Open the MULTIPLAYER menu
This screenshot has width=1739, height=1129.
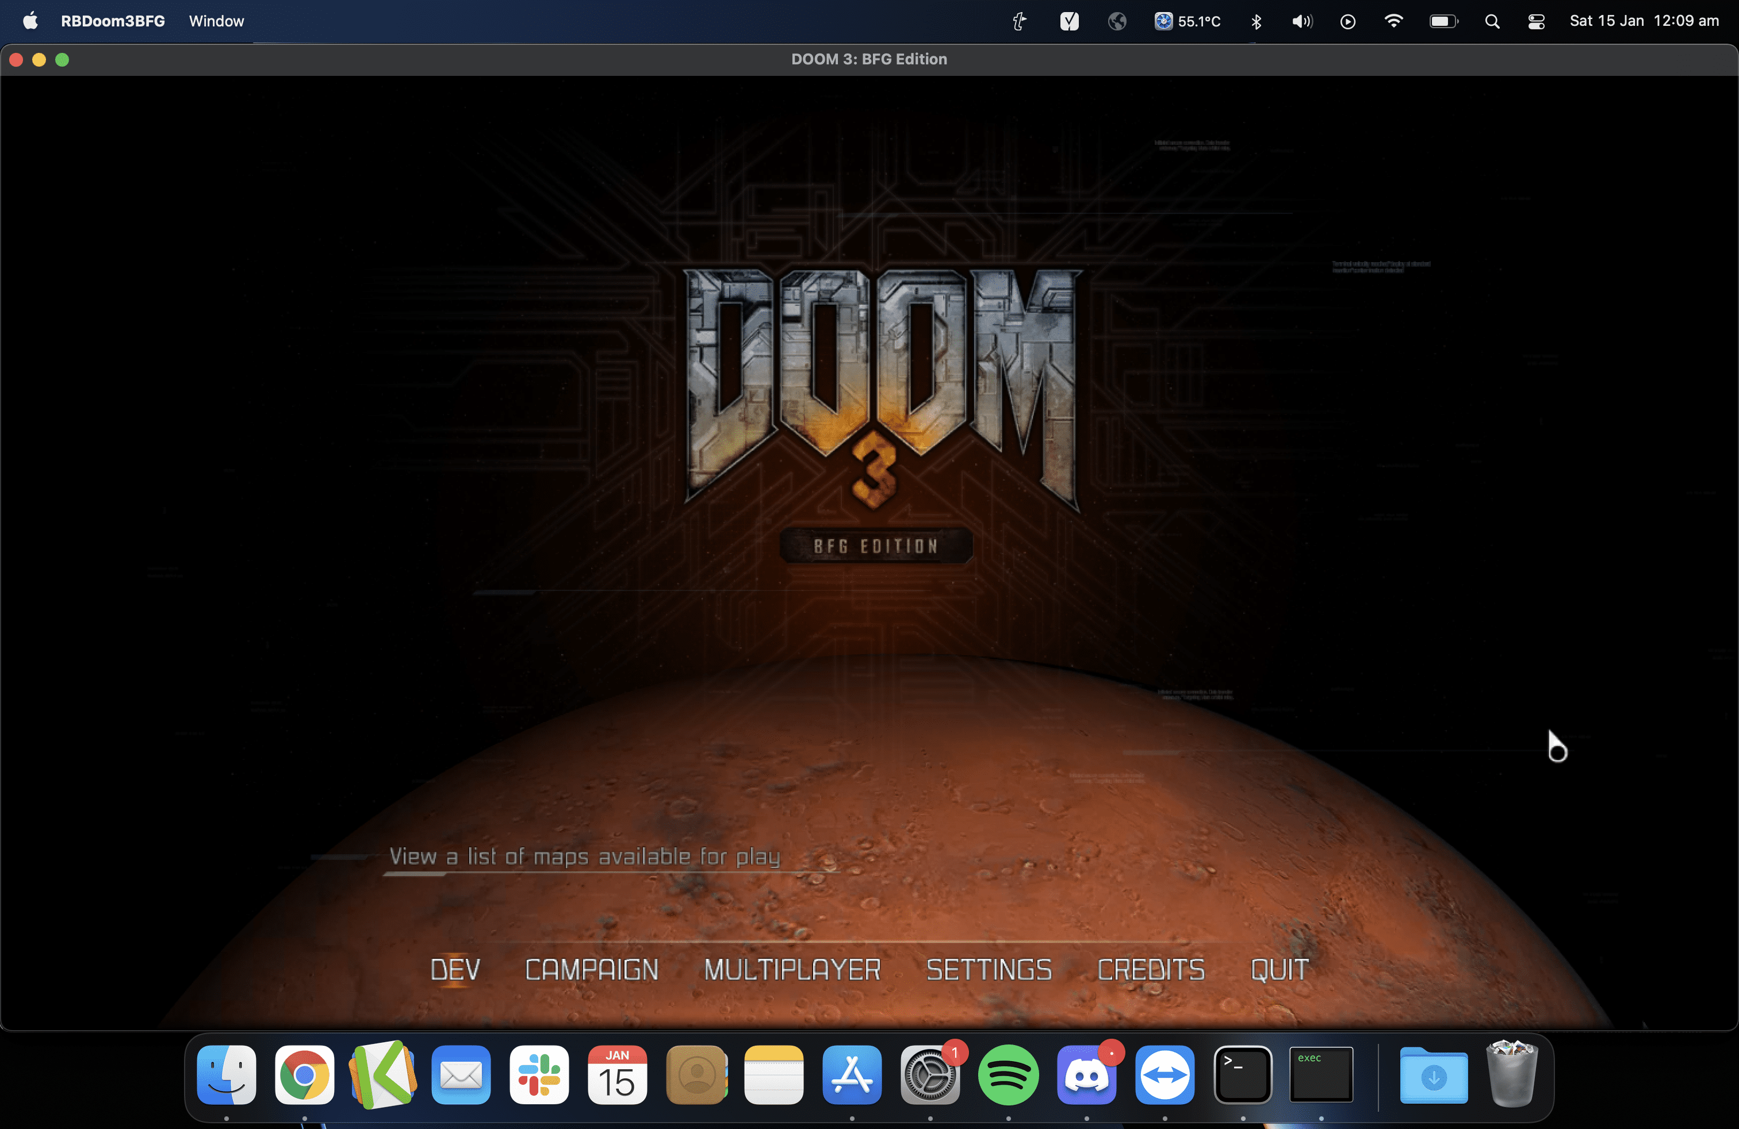point(792,970)
